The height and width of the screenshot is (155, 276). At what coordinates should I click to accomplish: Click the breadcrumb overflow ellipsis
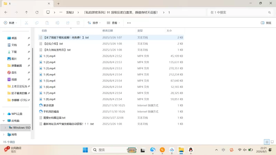(x=61, y=12)
